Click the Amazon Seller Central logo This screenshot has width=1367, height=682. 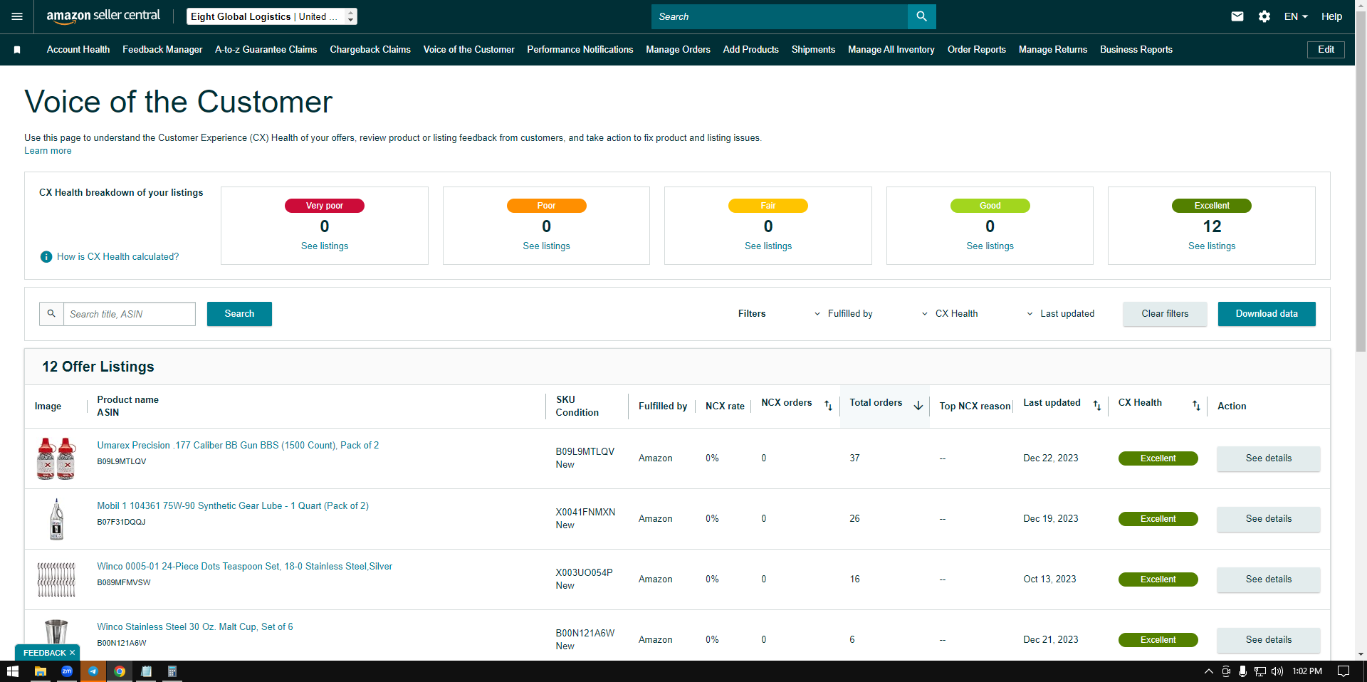(x=103, y=16)
